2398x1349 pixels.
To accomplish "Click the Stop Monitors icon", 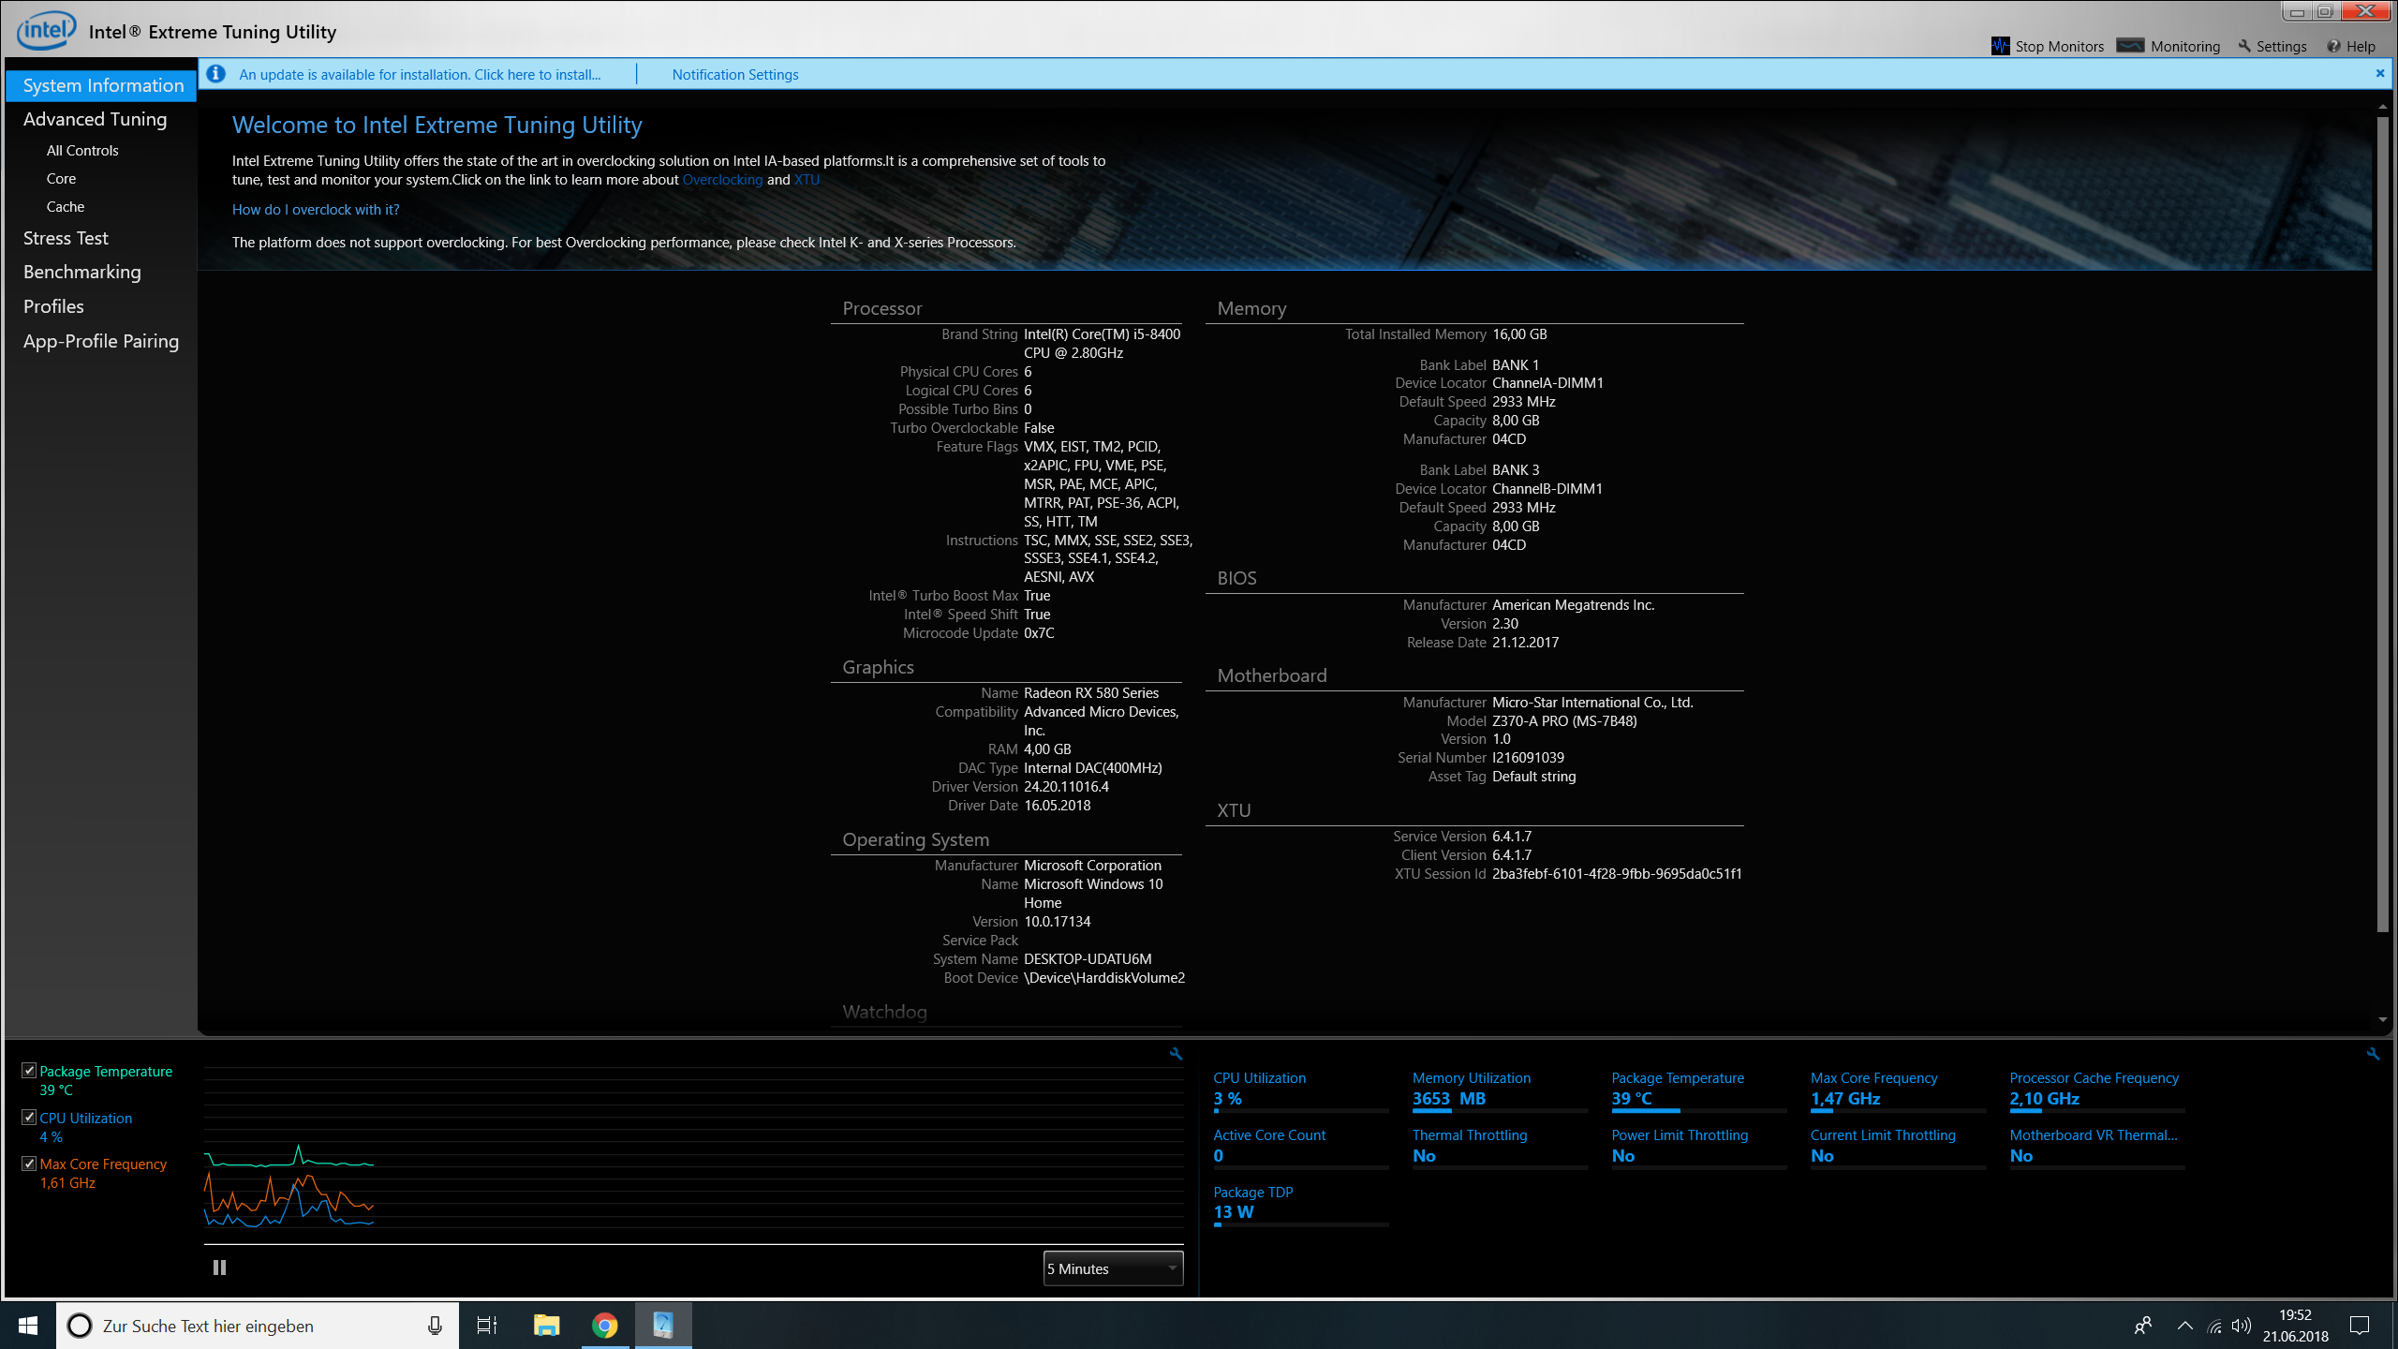I will pyautogui.click(x=2000, y=46).
